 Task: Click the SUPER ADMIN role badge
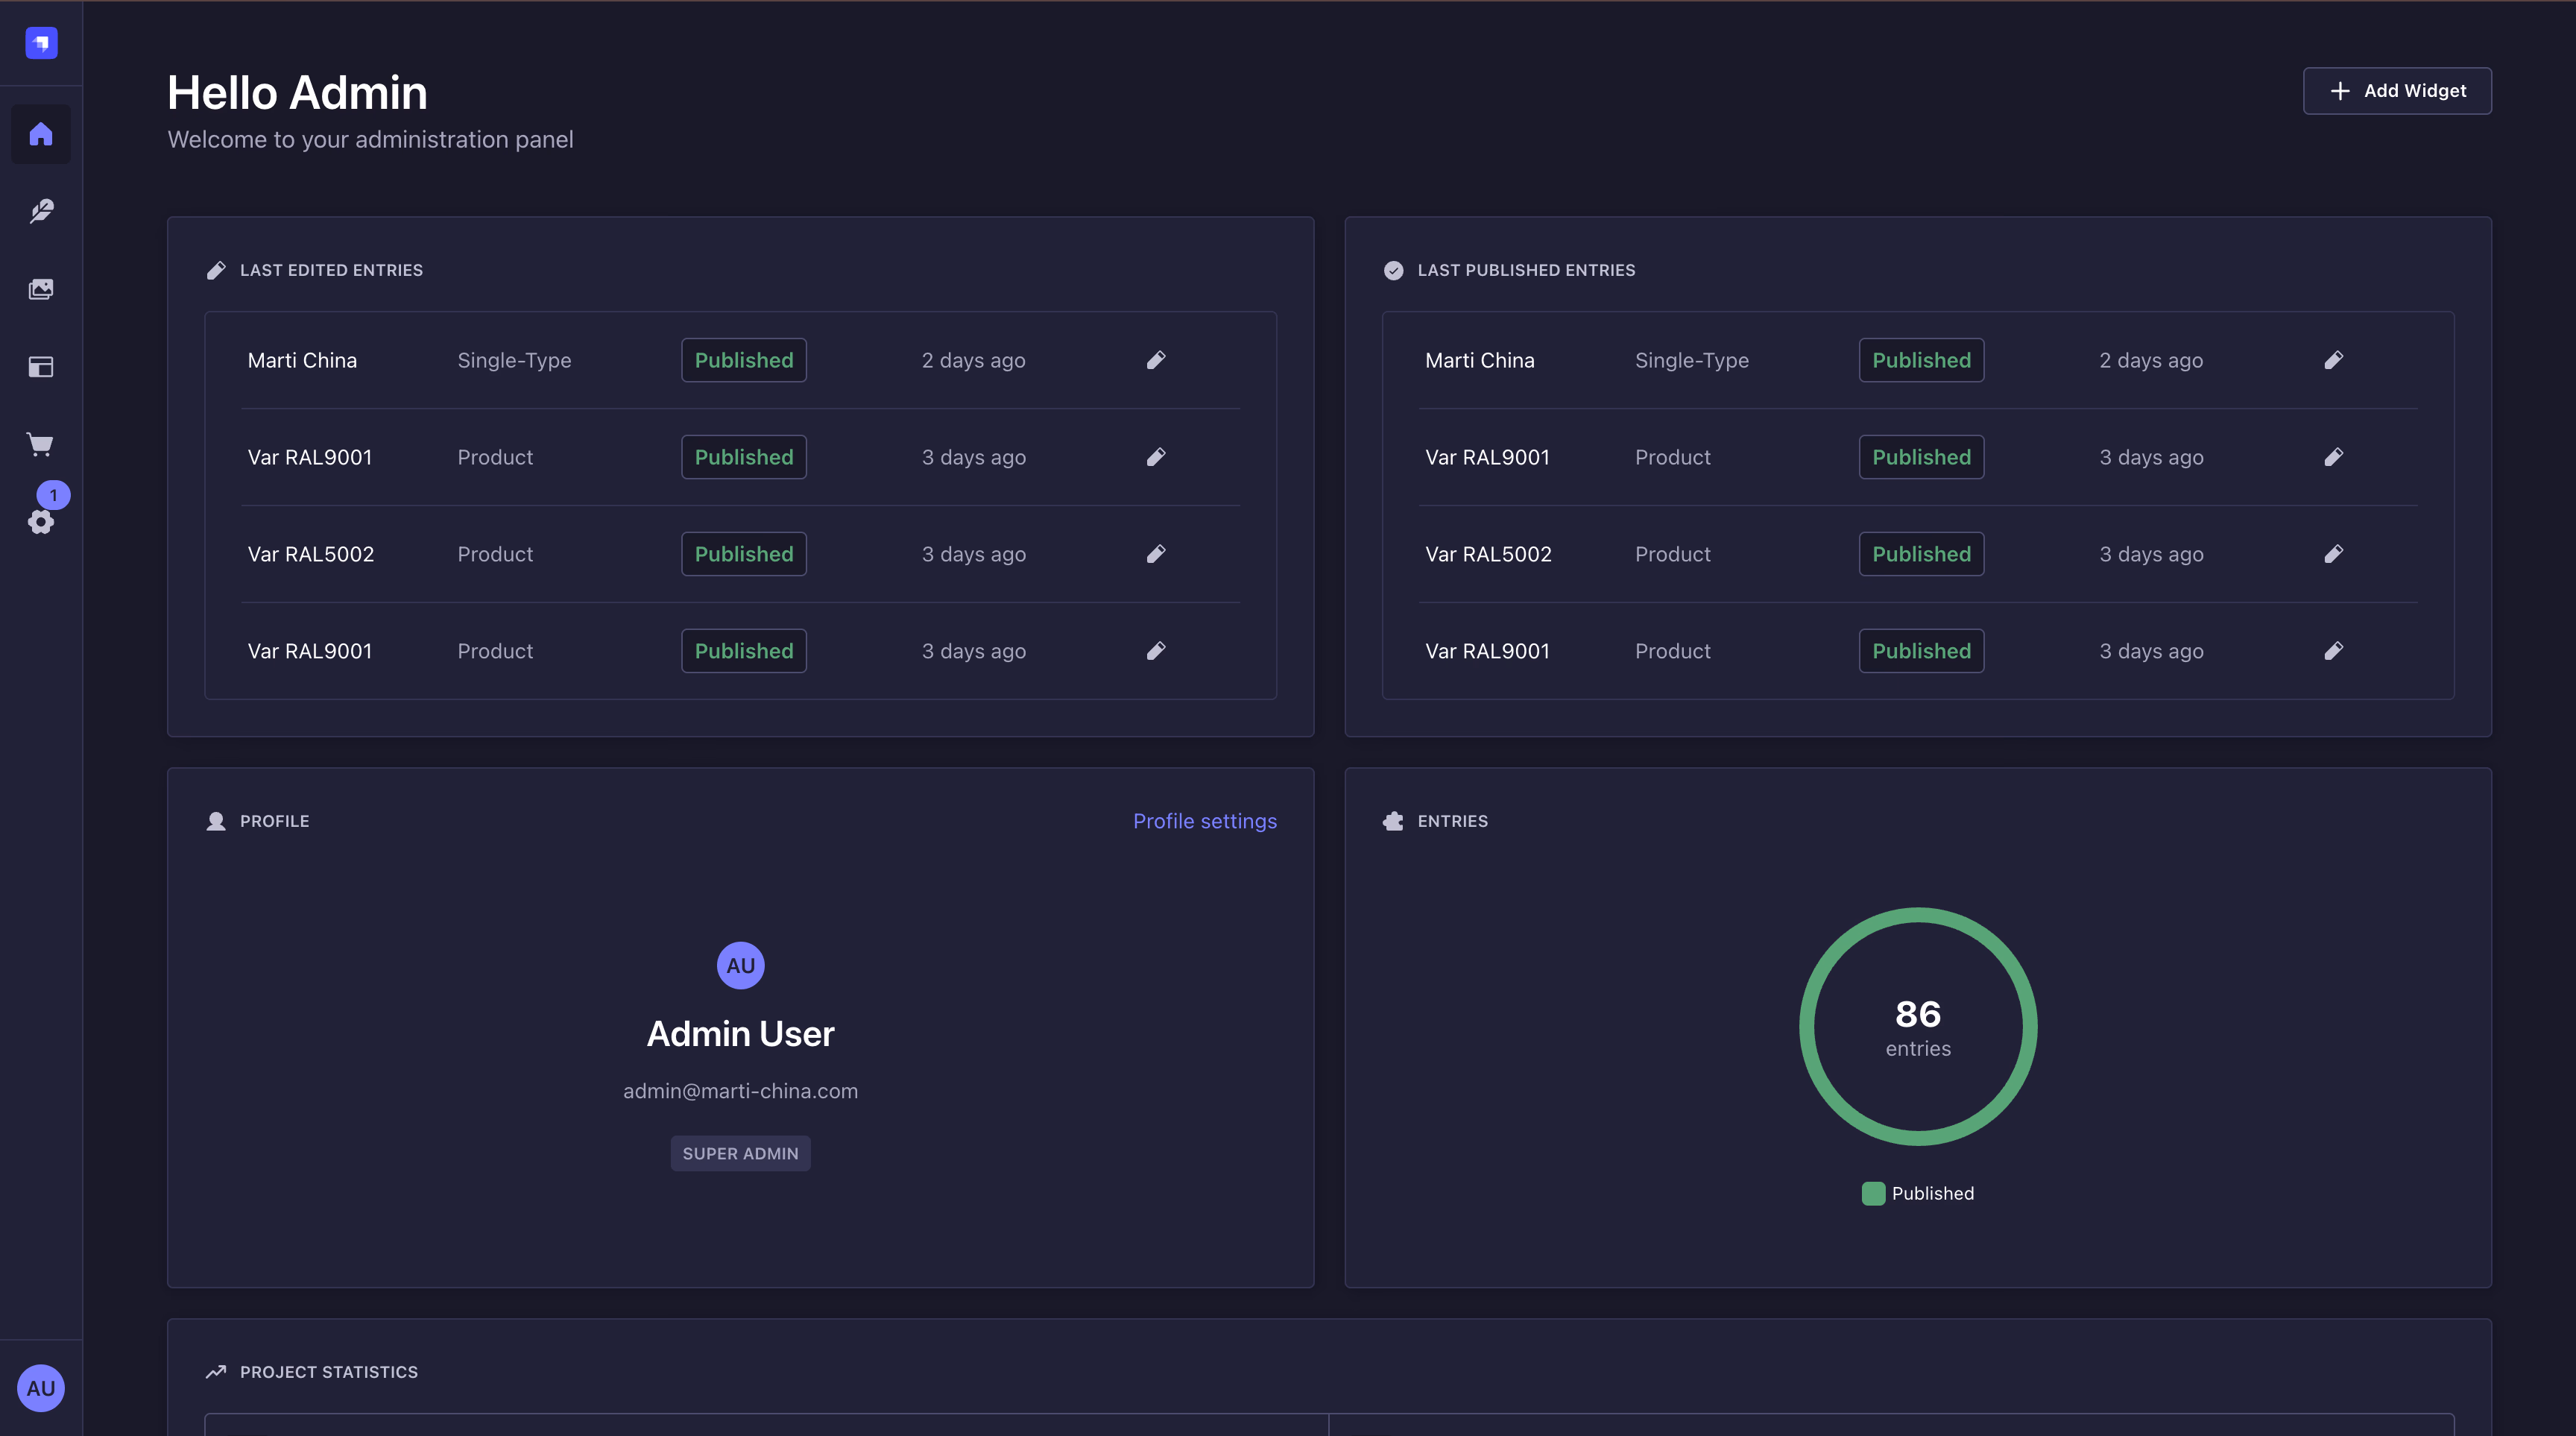pyautogui.click(x=741, y=1153)
